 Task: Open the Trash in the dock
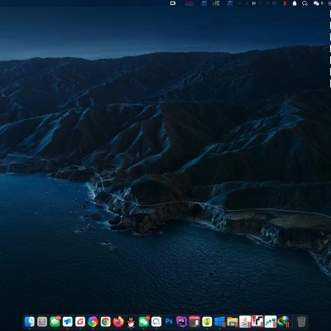pyautogui.click(x=301, y=322)
